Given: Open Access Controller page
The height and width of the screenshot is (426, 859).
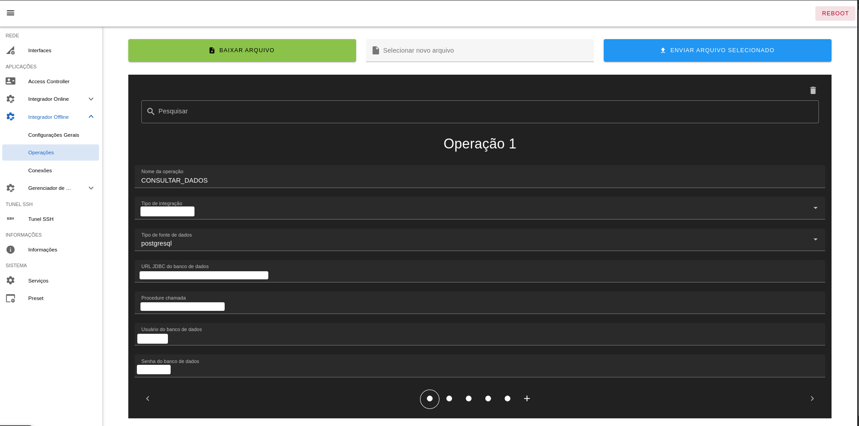Looking at the screenshot, I should pyautogui.click(x=49, y=81).
